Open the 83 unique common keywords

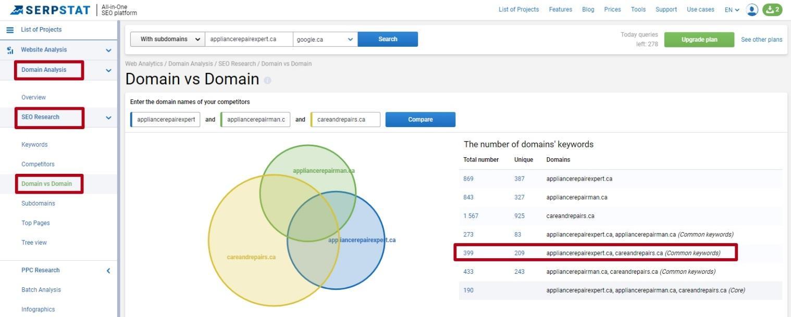pos(517,234)
